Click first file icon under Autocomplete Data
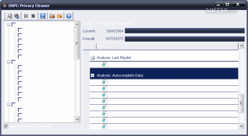248x136 pixels. [x=105, y=82]
